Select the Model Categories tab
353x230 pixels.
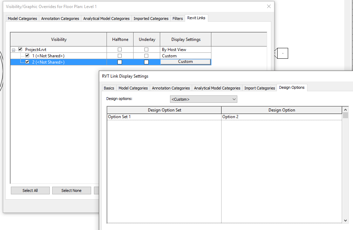click(x=22, y=18)
